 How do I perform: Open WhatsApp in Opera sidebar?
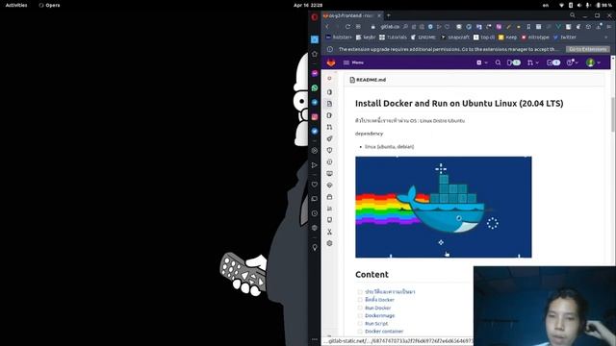[315, 87]
